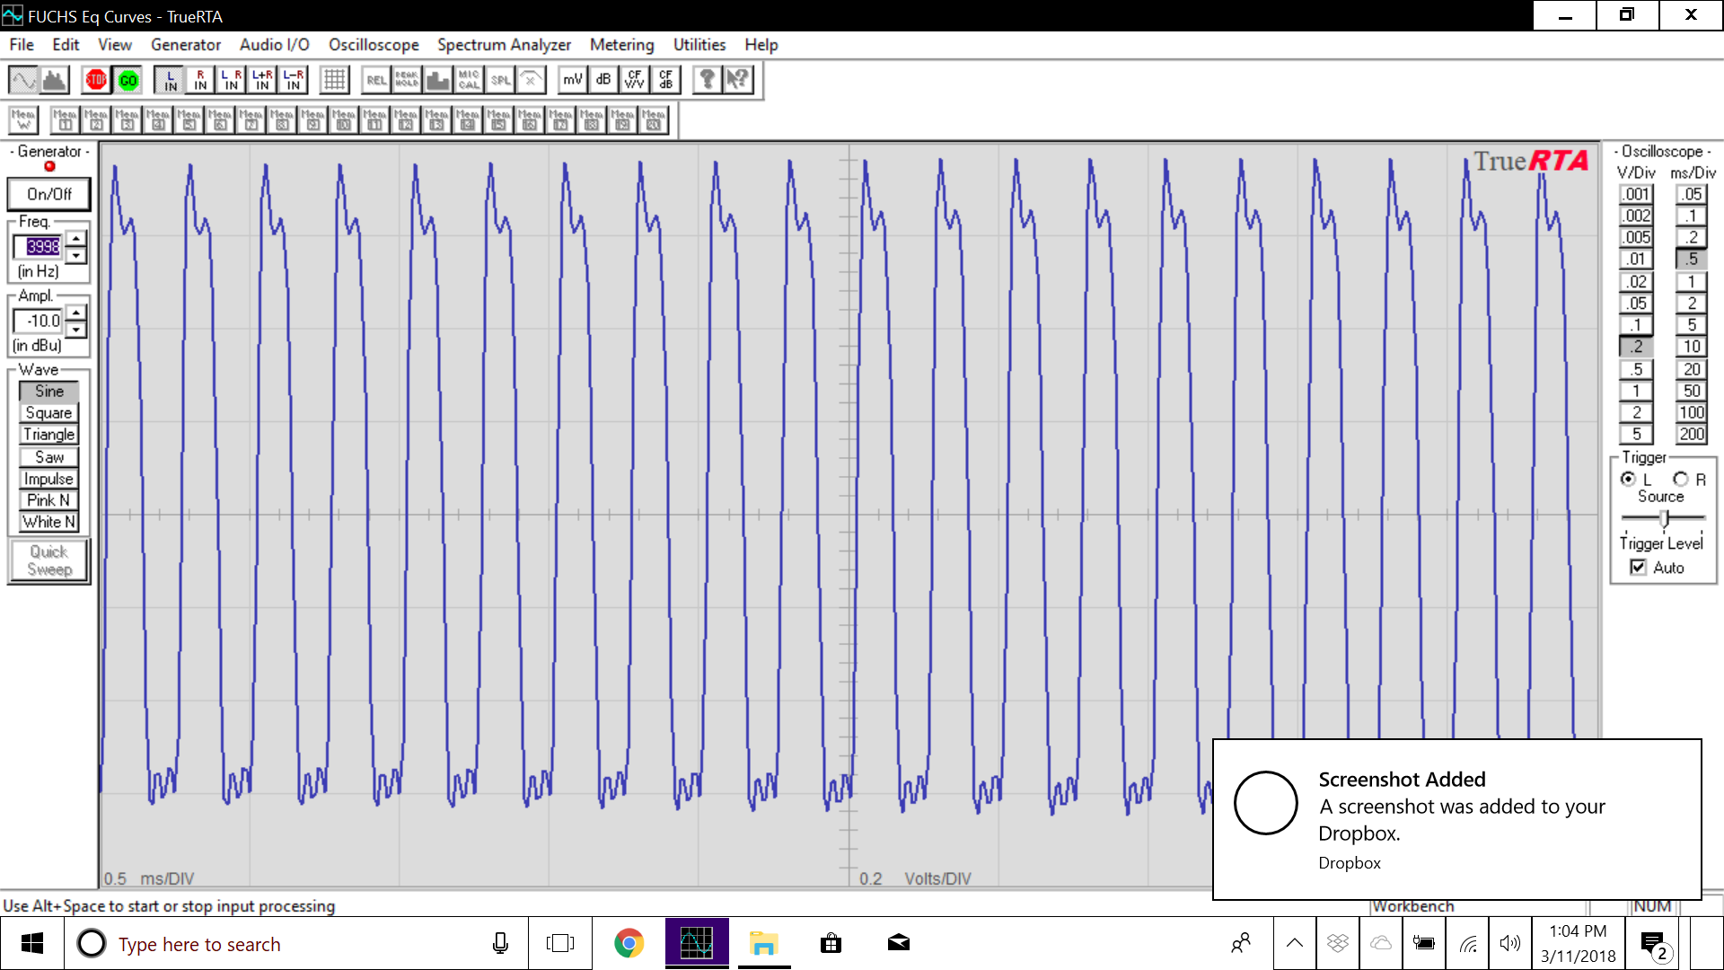Adjust the Trigger Level slider
Viewport: 1724px width, 970px height.
pos(1665,518)
